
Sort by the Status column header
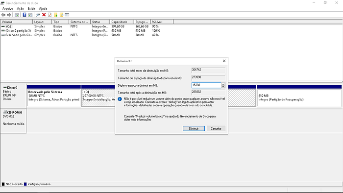pyautogui.click(x=100, y=22)
